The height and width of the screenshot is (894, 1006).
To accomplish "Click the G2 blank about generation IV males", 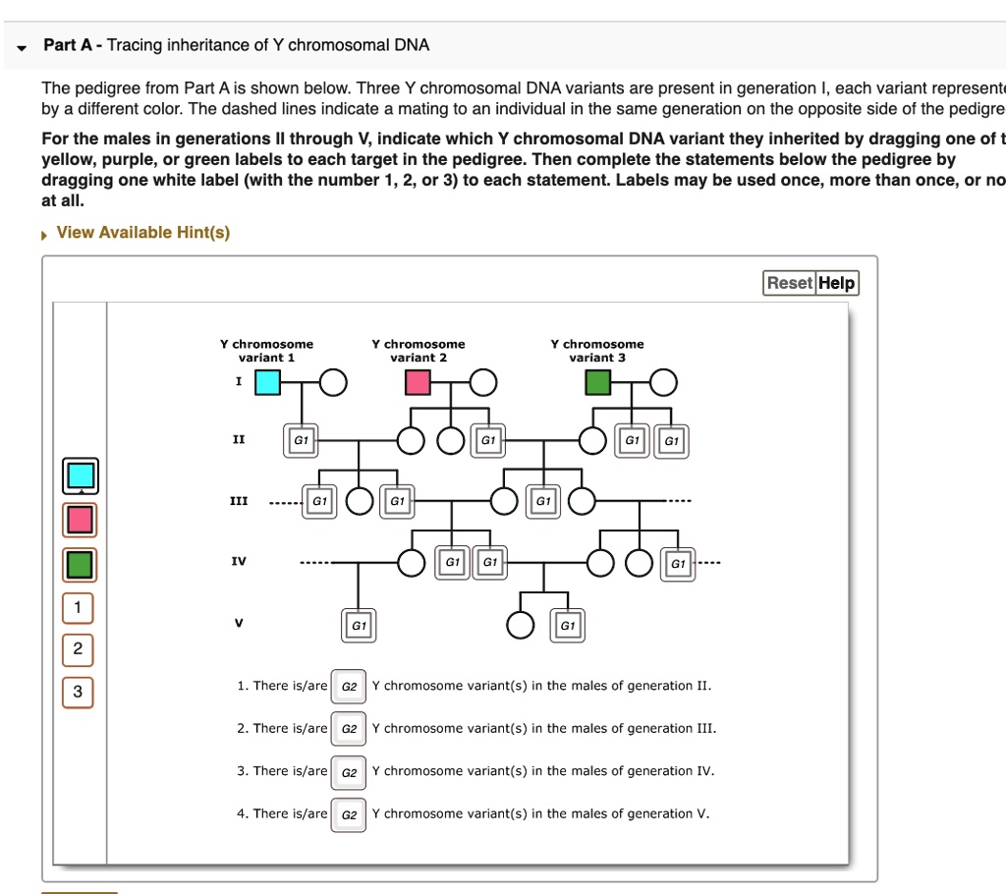I will pos(349,772).
